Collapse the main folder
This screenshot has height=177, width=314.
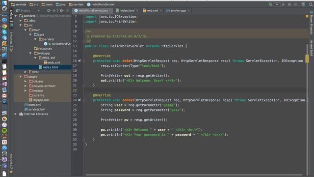[x=26, y=30]
